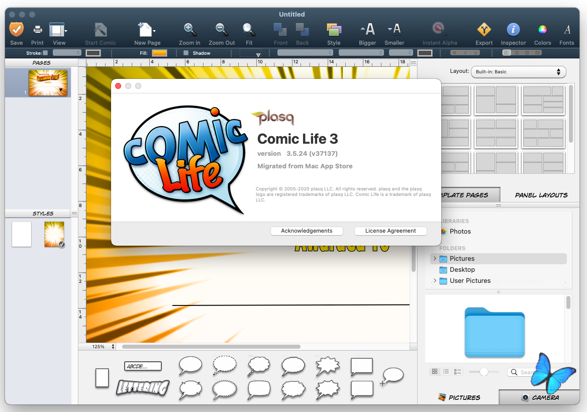Viewport: 587px width, 412px height.
Task: Add balloon with plus sign icon
Action: [x=392, y=376]
